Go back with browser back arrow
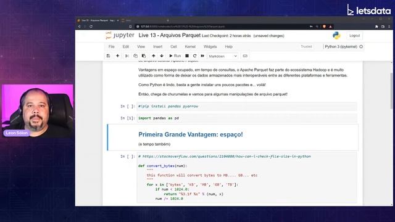The width and height of the screenshot is (395, 222). tap(79, 27)
